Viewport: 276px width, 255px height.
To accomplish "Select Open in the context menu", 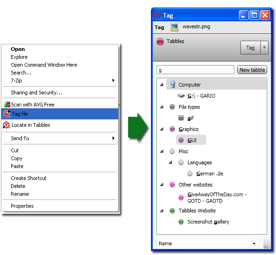I will point(18,49).
